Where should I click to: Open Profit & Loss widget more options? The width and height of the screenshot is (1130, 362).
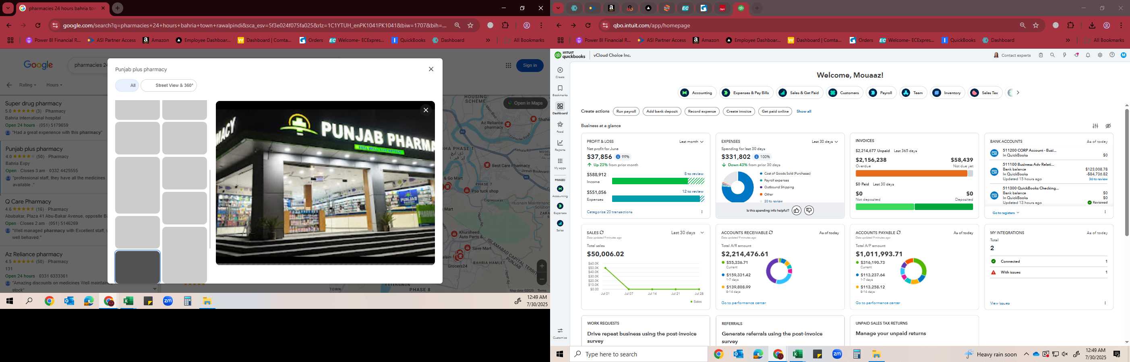702,212
